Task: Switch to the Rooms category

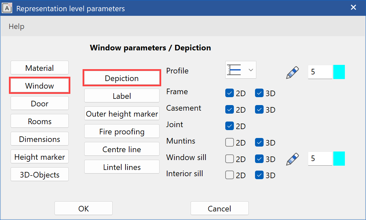Action: 39,121
